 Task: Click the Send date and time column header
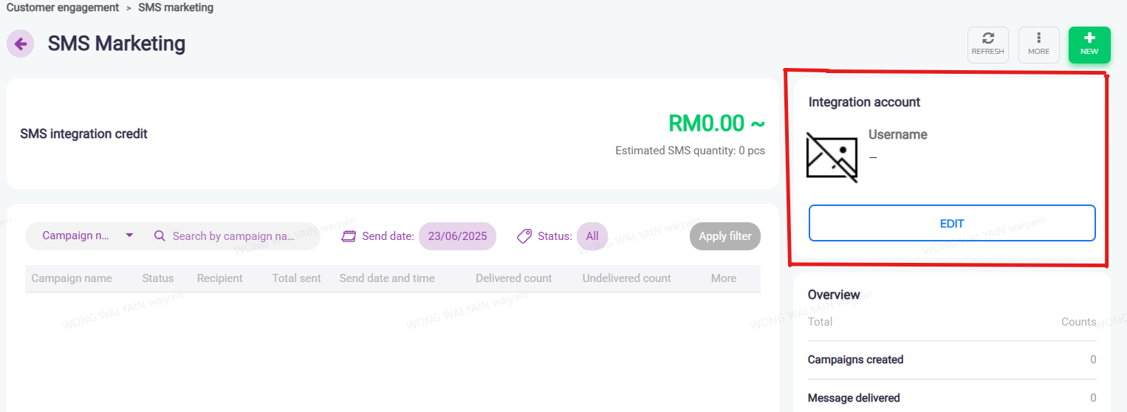click(387, 278)
